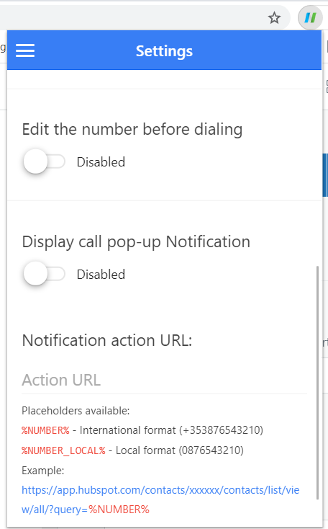This screenshot has width=328, height=529.
Task: Click the Edit the number before dialing heading
Action: [x=132, y=129]
